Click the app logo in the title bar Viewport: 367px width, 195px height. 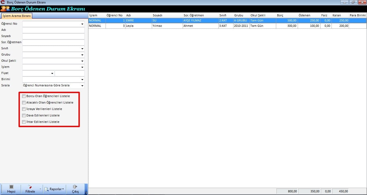3,2
